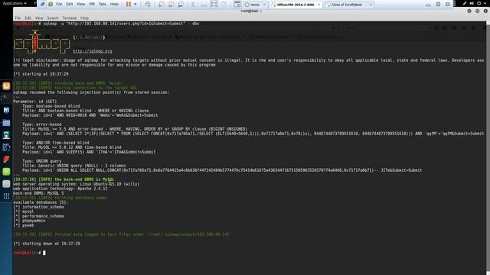Click 'pyweb' in the database list

(28, 225)
